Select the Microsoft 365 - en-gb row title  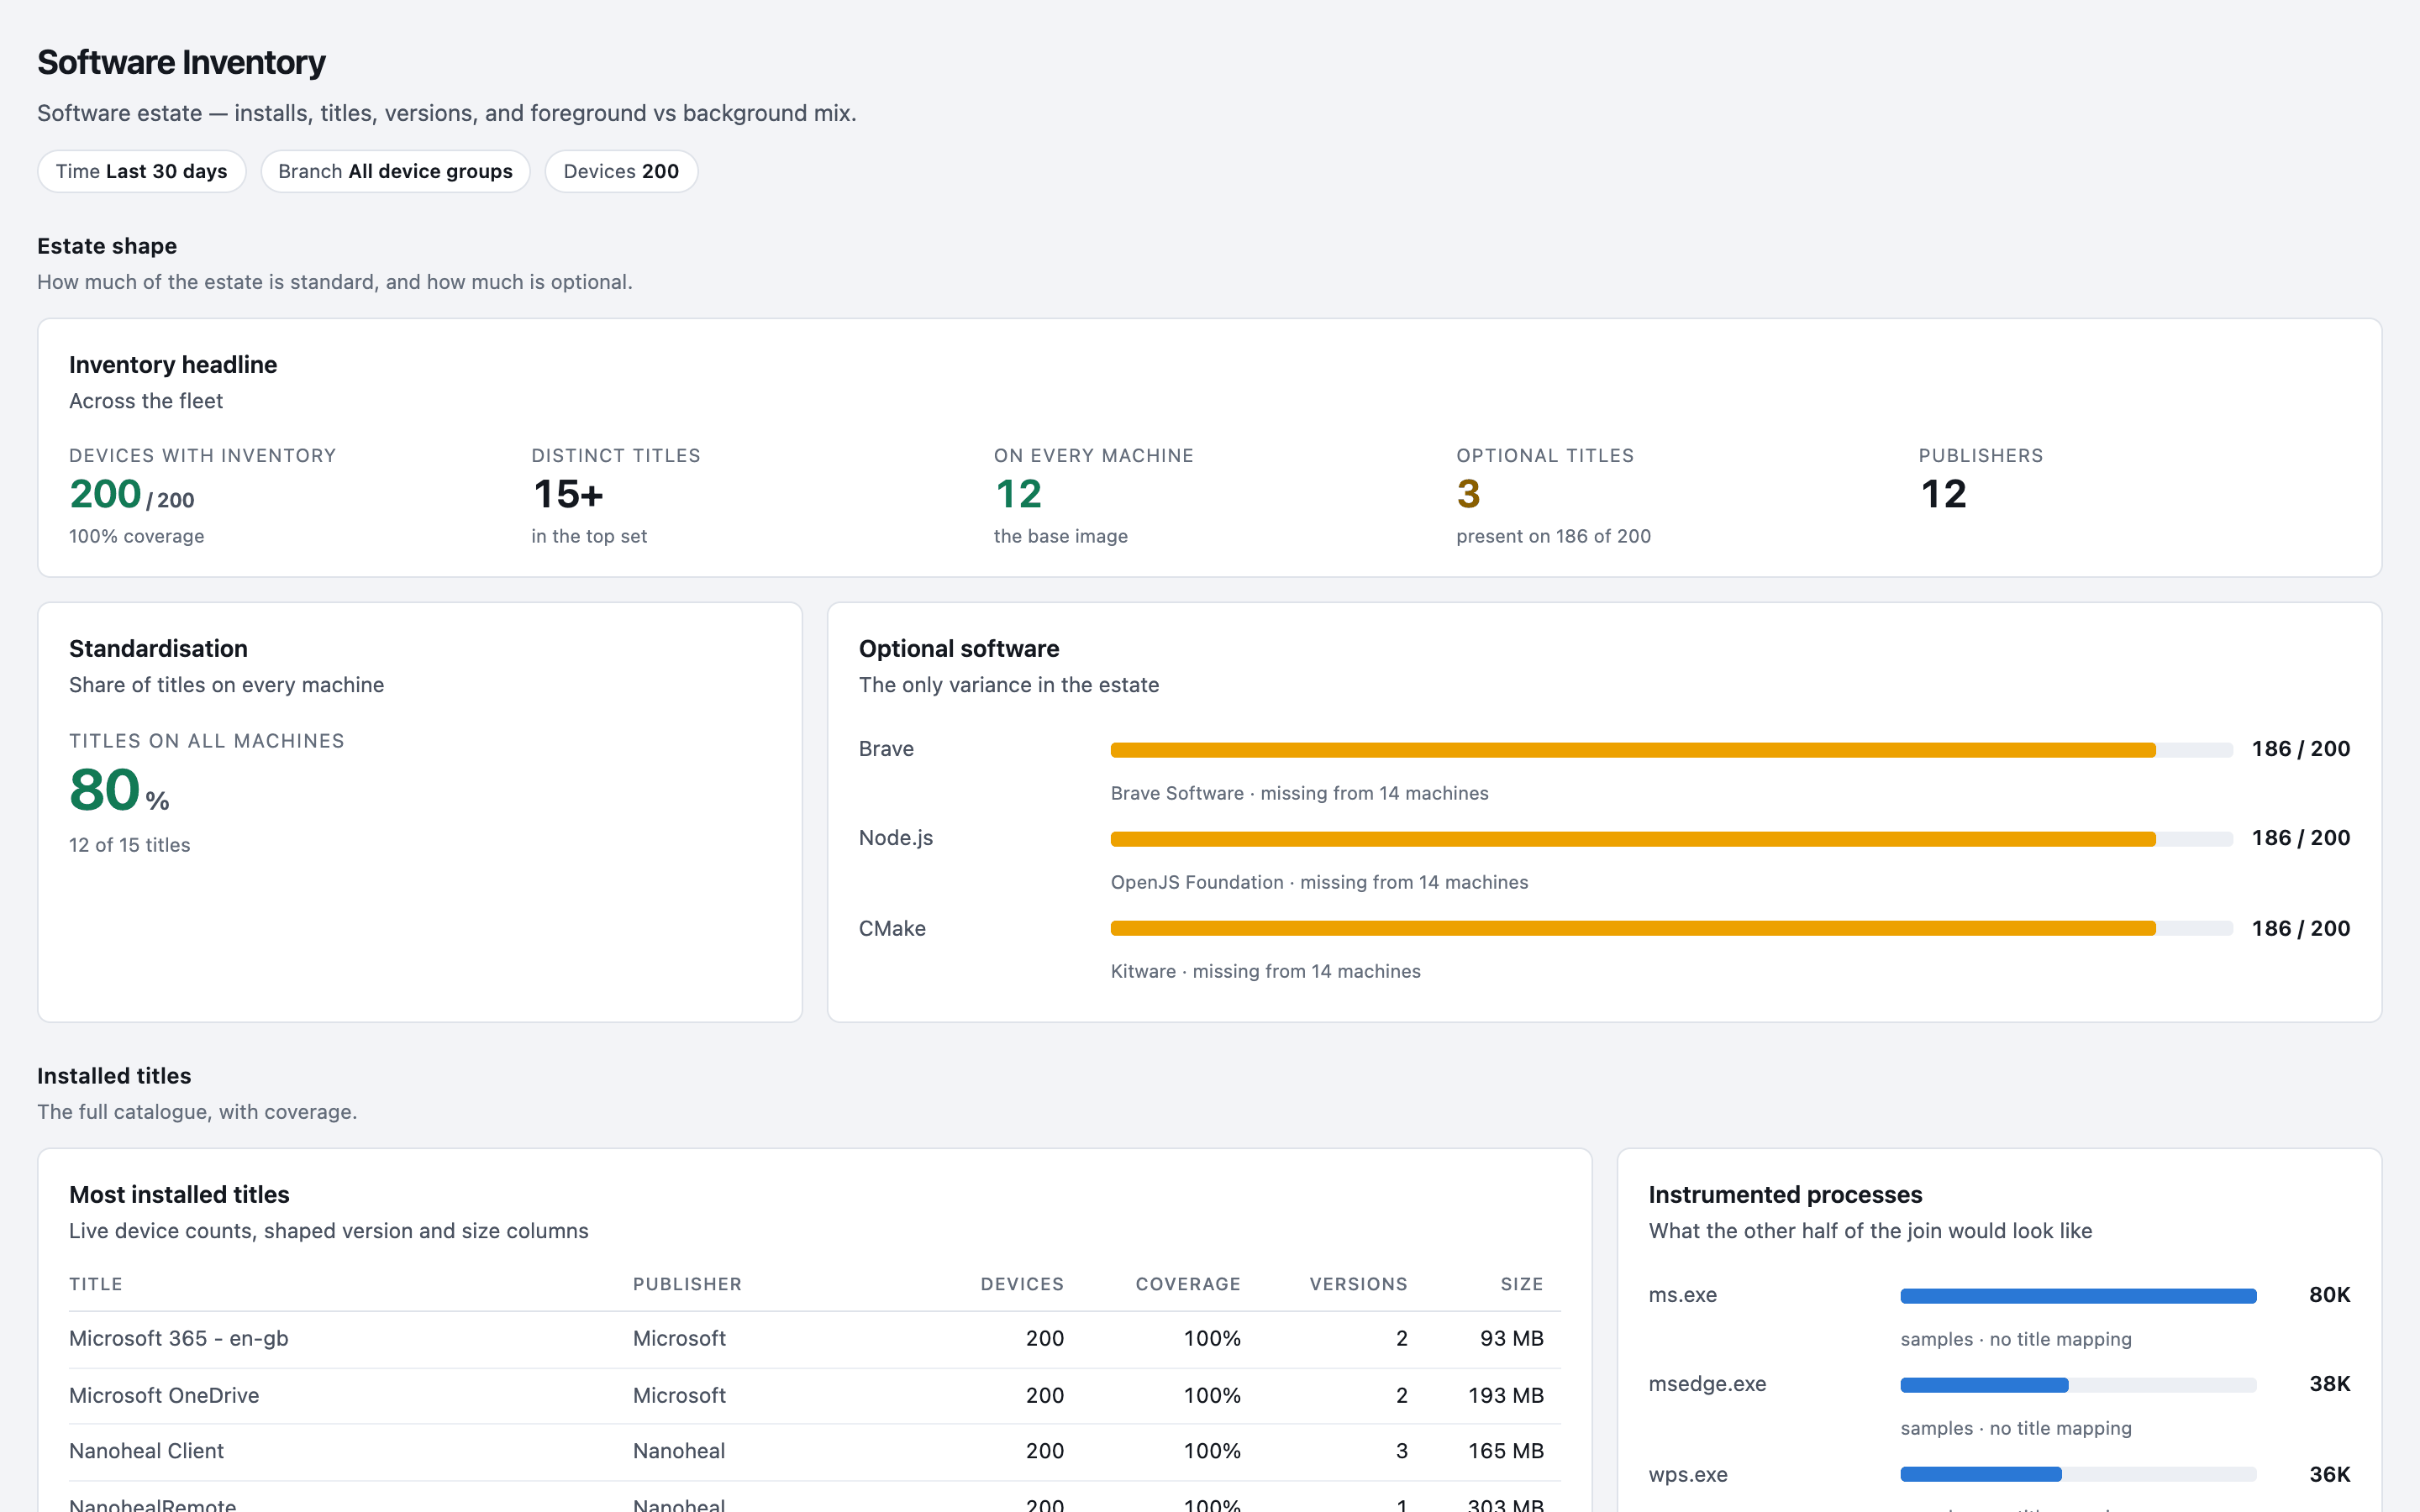pyautogui.click(x=179, y=1338)
